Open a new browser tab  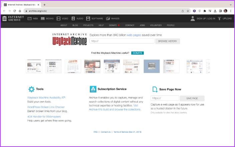[44, 5]
